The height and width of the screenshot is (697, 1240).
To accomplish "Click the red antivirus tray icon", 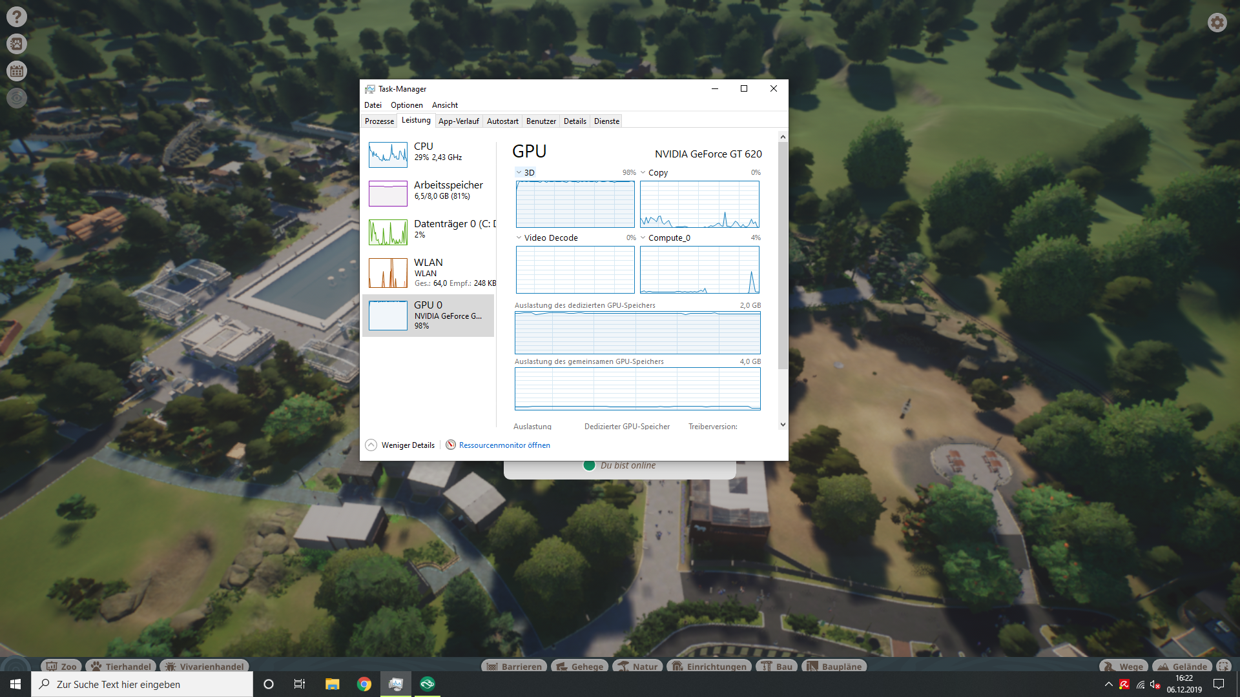I will (x=1124, y=684).
